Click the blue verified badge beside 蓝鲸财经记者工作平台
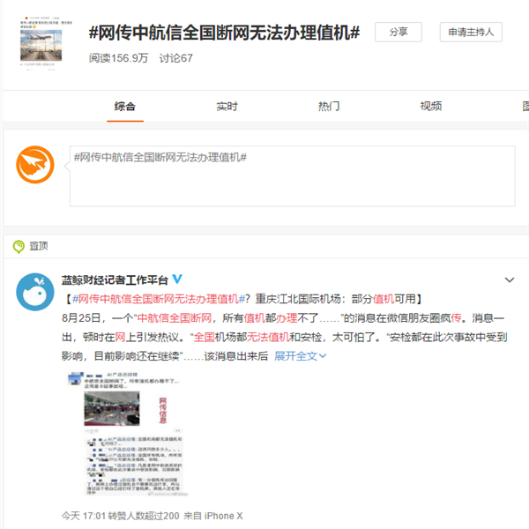 click(x=177, y=279)
